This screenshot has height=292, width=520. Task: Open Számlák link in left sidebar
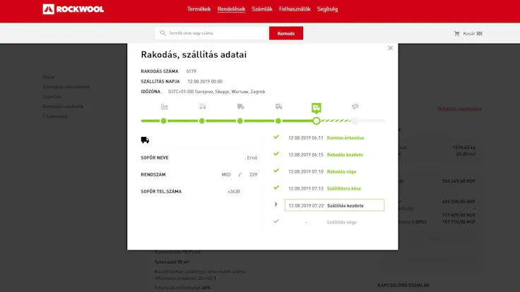pos(52,97)
